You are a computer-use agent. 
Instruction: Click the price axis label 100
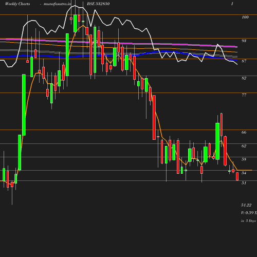[245, 17]
